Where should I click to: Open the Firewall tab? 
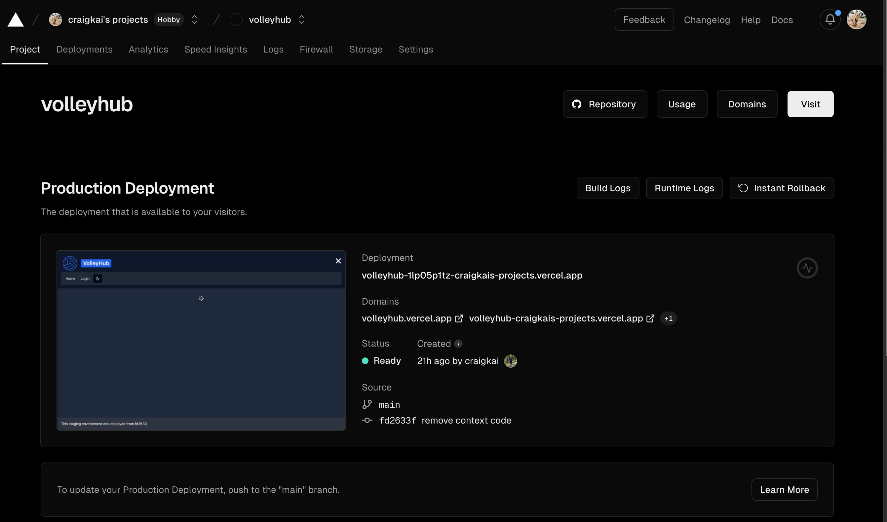(317, 50)
